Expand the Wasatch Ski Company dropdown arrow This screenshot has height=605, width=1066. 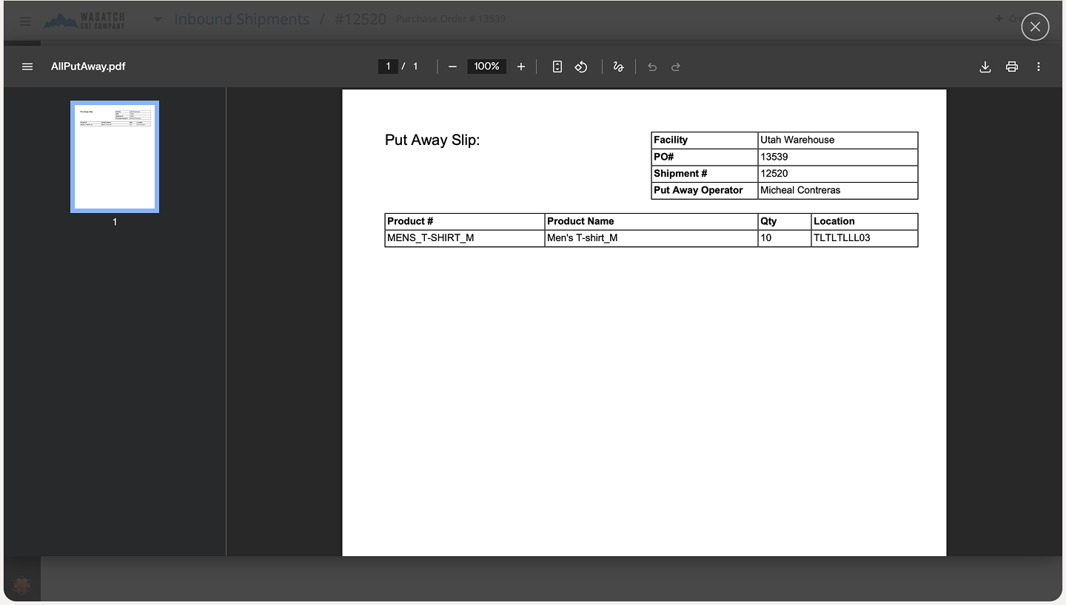(157, 20)
